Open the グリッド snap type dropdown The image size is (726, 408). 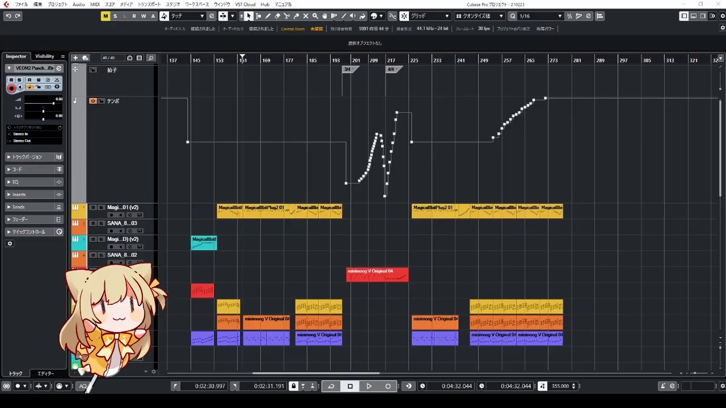pos(429,16)
